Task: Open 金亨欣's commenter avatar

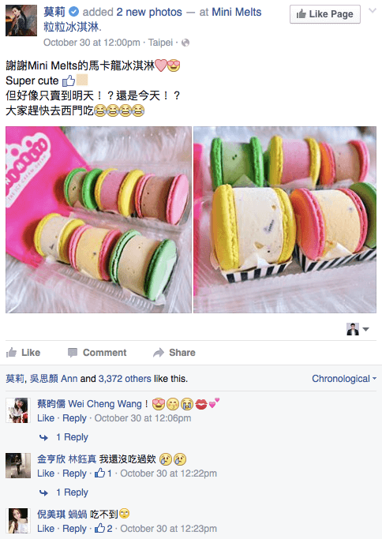Action: pos(18,466)
